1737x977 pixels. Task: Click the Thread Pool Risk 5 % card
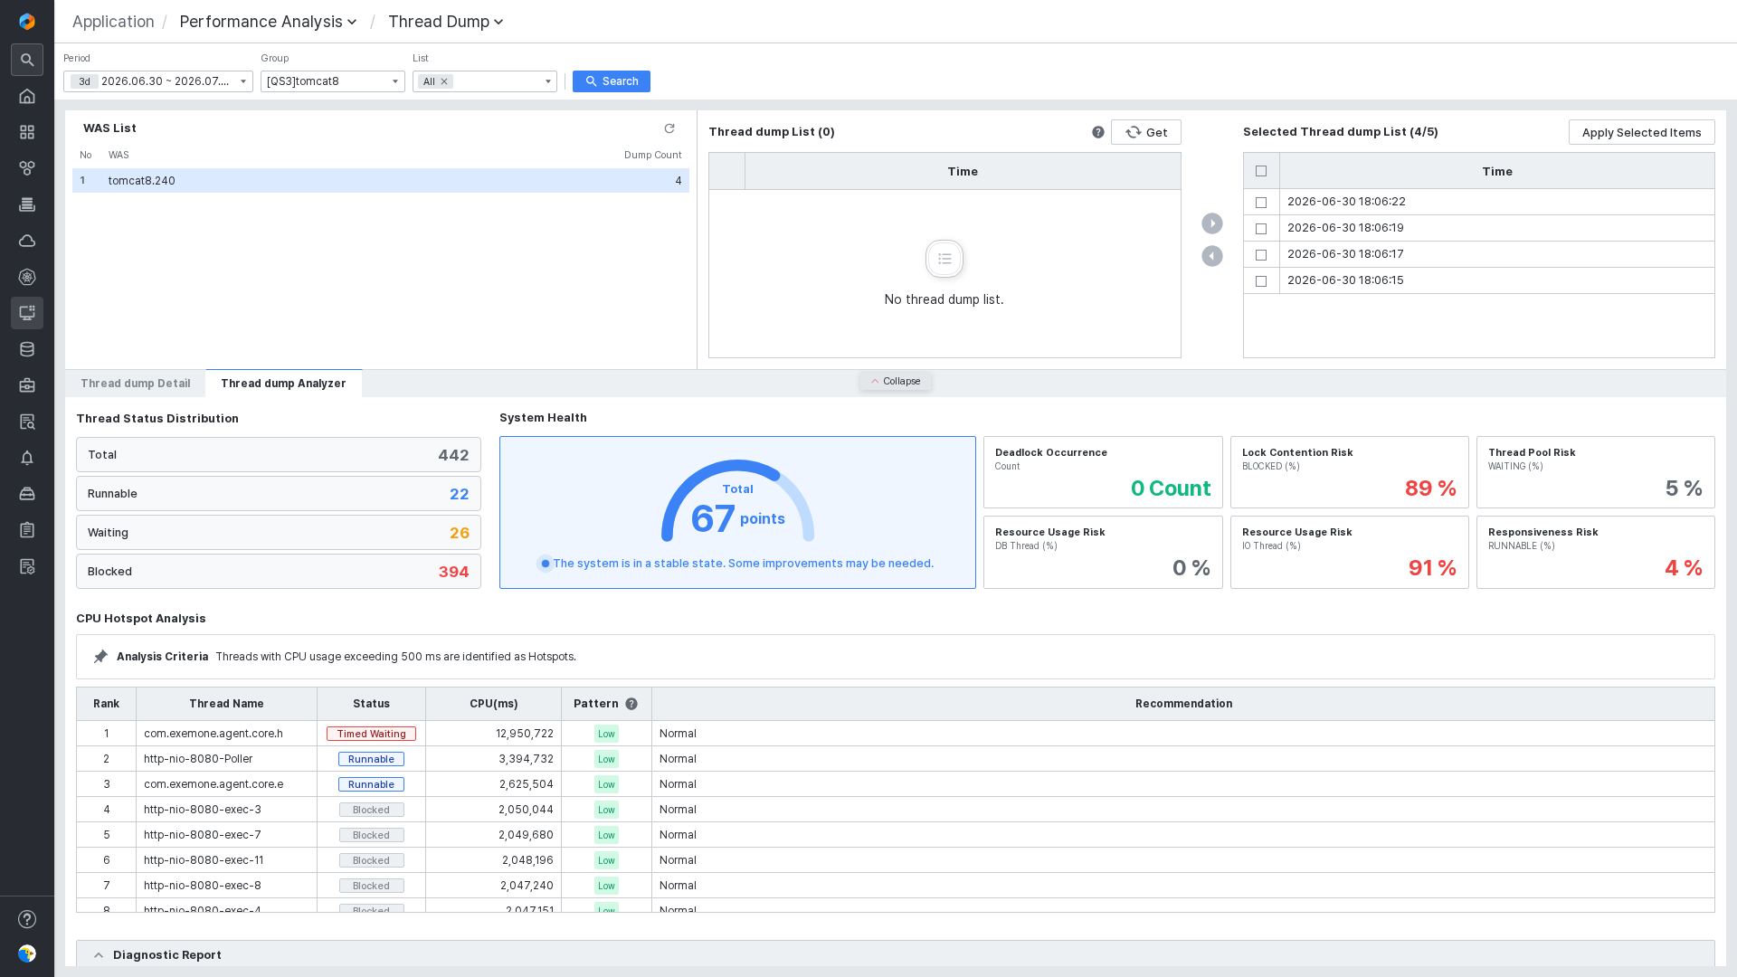[1596, 472]
